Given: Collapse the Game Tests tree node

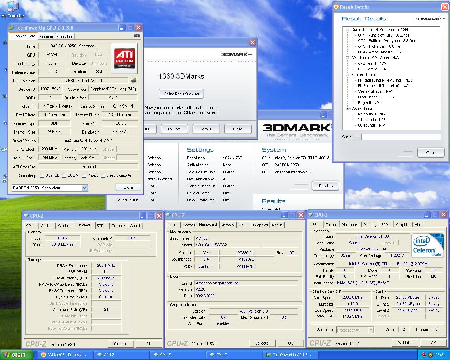Looking at the screenshot, I should pyautogui.click(x=347, y=30).
